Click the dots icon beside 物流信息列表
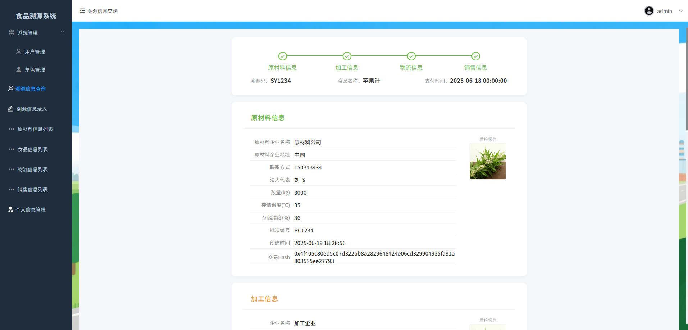This screenshot has height=330, width=688. (x=12, y=169)
